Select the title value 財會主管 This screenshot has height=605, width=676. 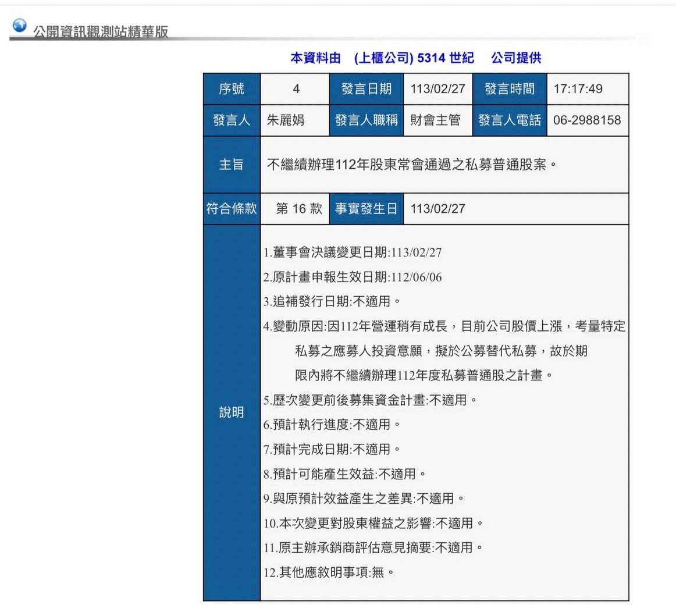[x=435, y=120]
